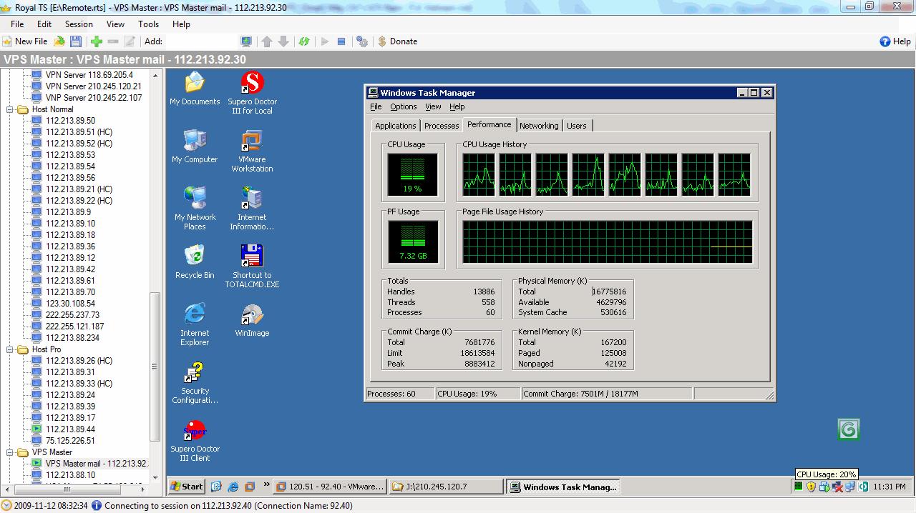The width and height of the screenshot is (916, 513).
Task: Switch to the Networking tab in Task Manager
Action: (539, 125)
